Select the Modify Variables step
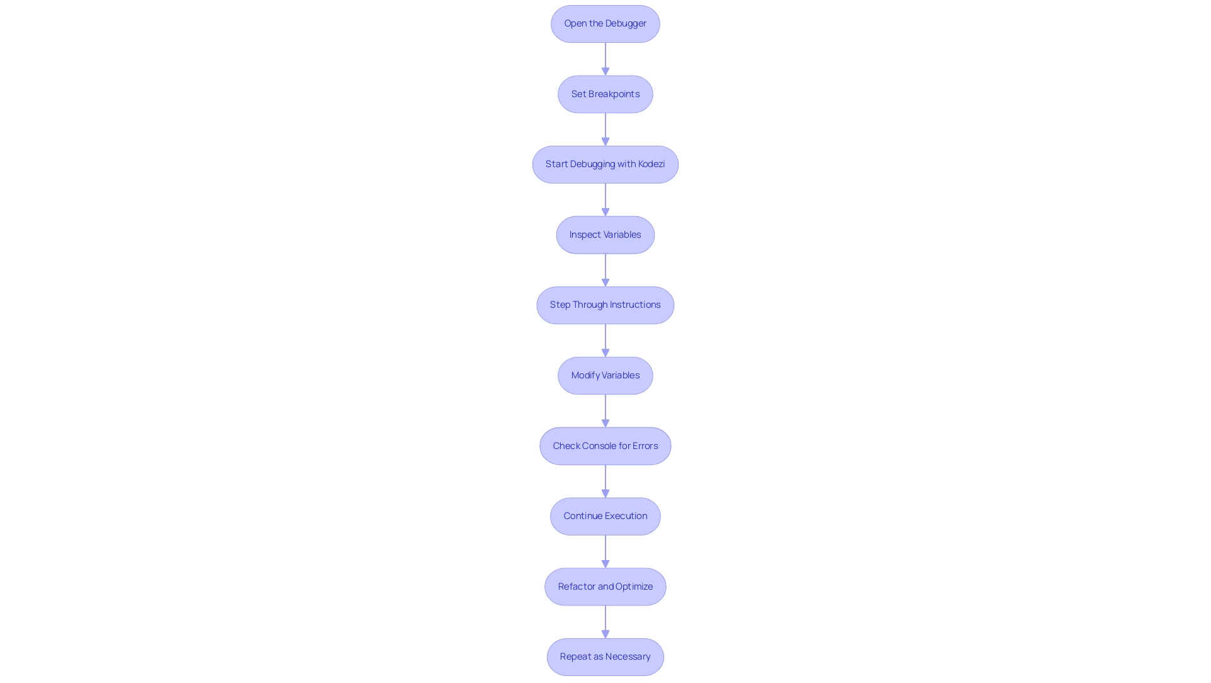The height and width of the screenshot is (683, 1211). [x=605, y=375]
